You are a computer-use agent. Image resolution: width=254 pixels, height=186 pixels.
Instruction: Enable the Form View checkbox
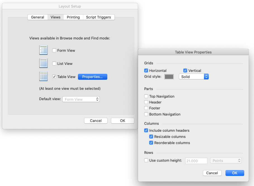54,50
